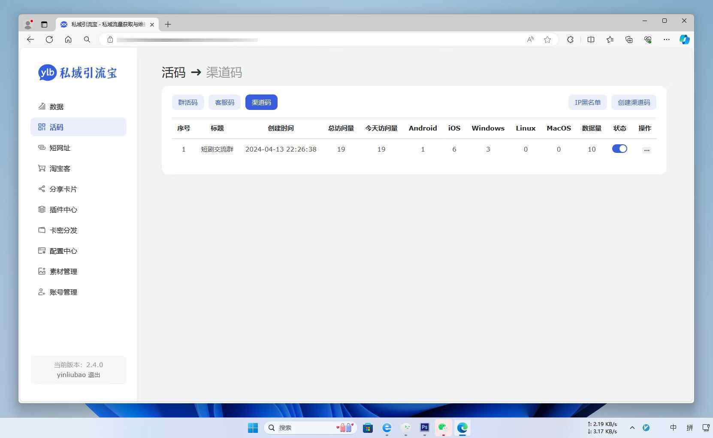
Task: Open browser settings and more menu
Action: click(x=666, y=40)
